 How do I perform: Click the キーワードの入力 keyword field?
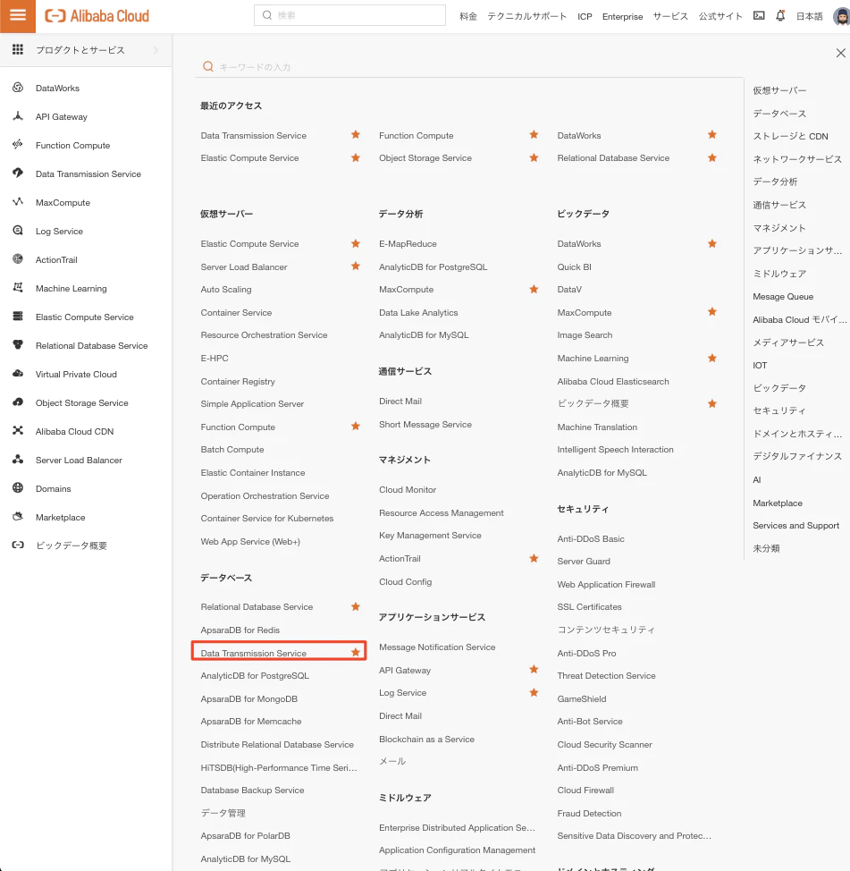469,67
